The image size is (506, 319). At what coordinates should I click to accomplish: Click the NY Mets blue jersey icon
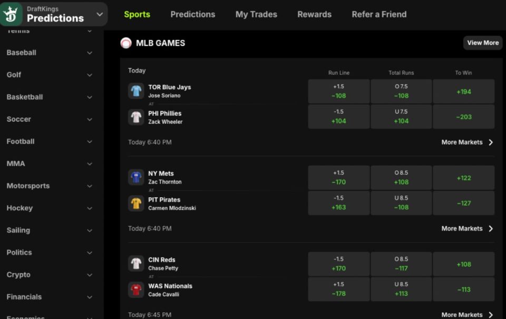pos(136,177)
